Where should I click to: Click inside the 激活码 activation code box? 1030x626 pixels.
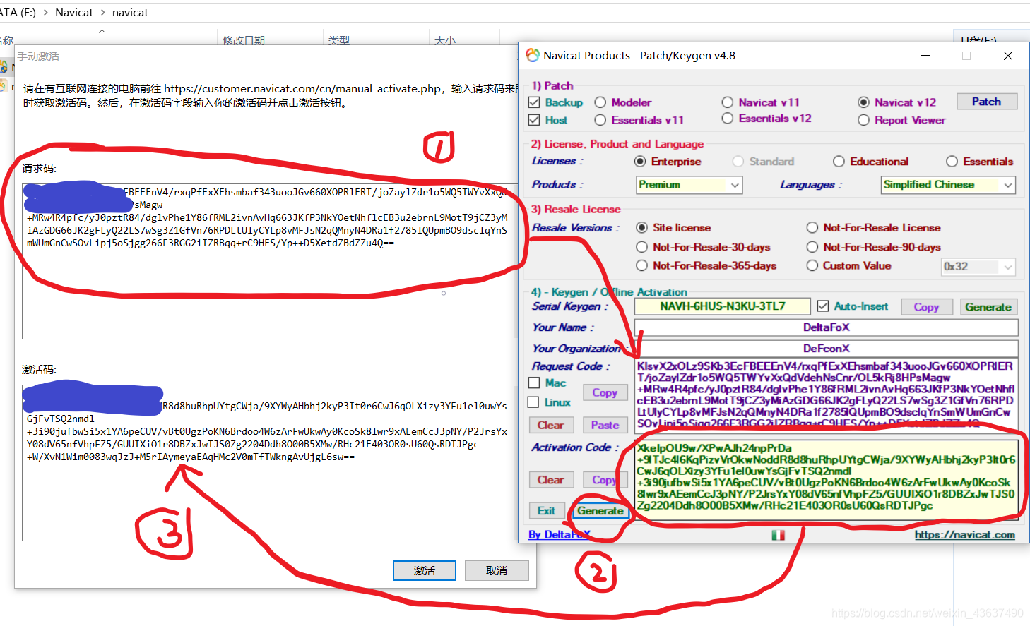coord(271,462)
